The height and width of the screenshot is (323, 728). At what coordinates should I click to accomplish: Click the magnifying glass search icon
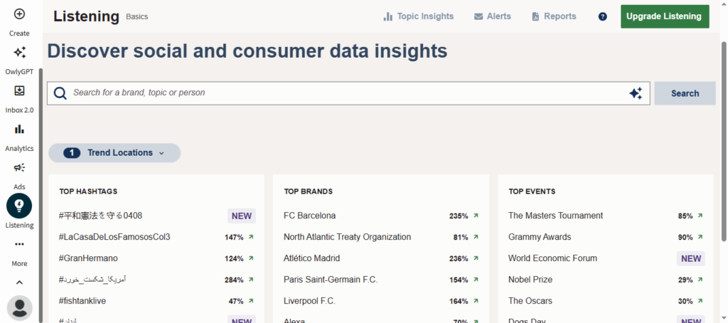click(x=60, y=93)
